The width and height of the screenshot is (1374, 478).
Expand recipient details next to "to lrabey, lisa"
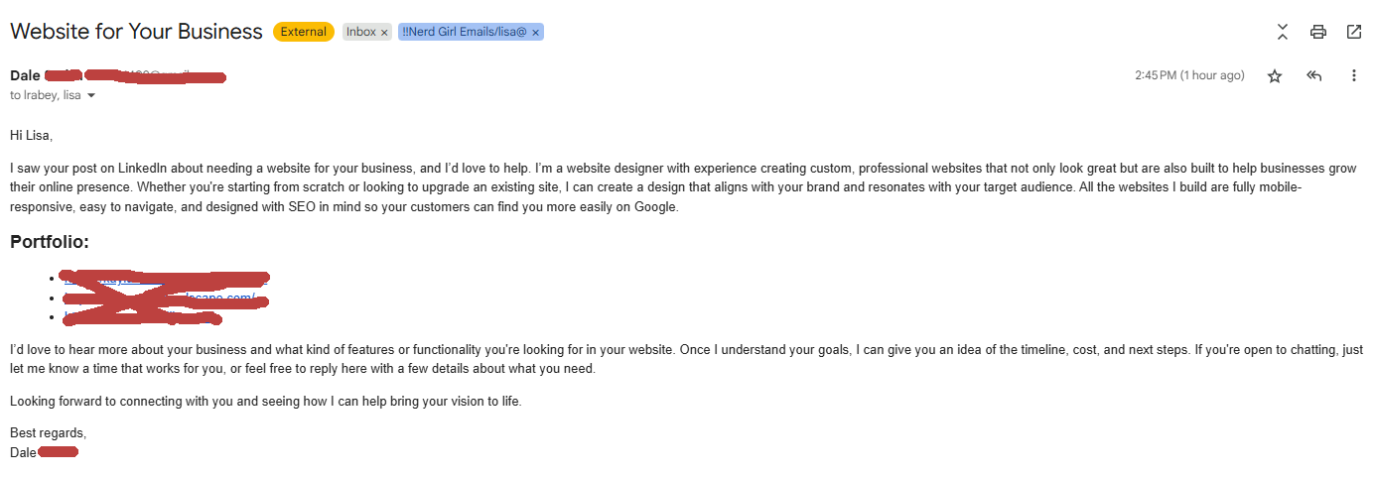pos(91,96)
